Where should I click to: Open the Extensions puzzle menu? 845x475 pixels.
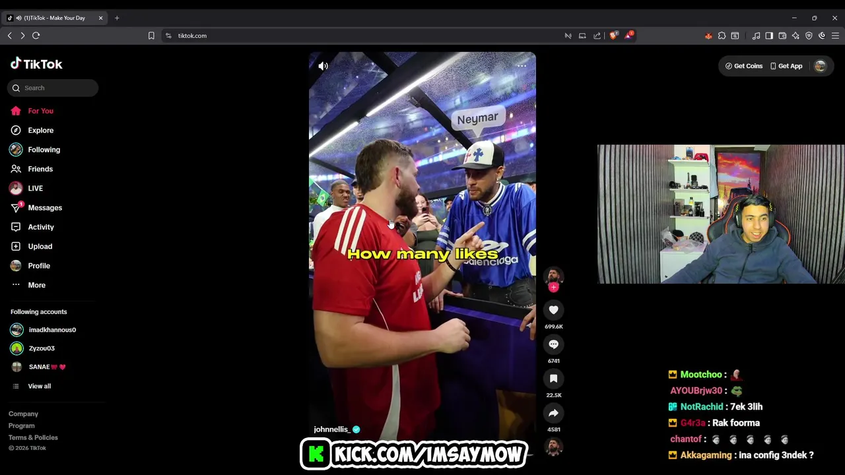coord(722,36)
